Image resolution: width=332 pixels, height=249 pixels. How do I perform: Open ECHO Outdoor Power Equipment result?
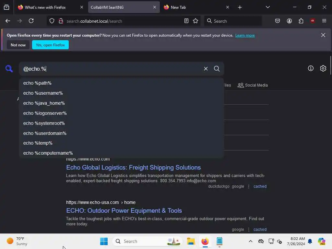pyautogui.click(x=124, y=210)
